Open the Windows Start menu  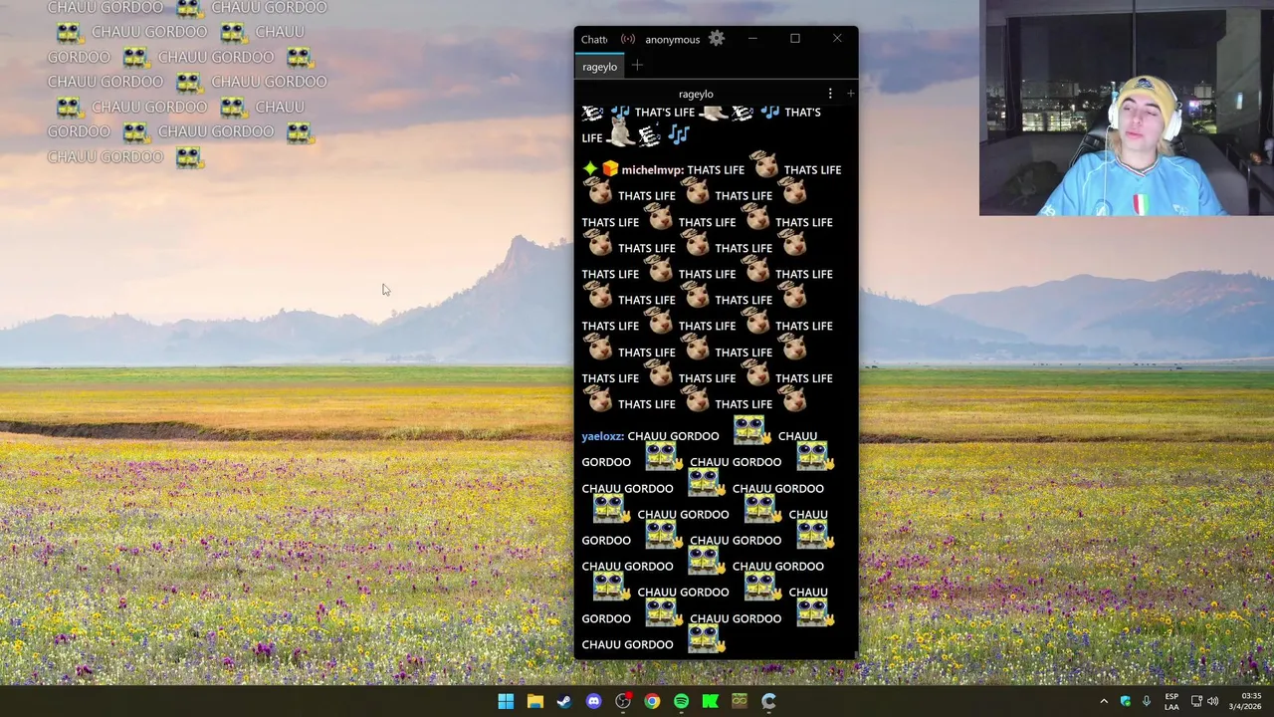506,701
